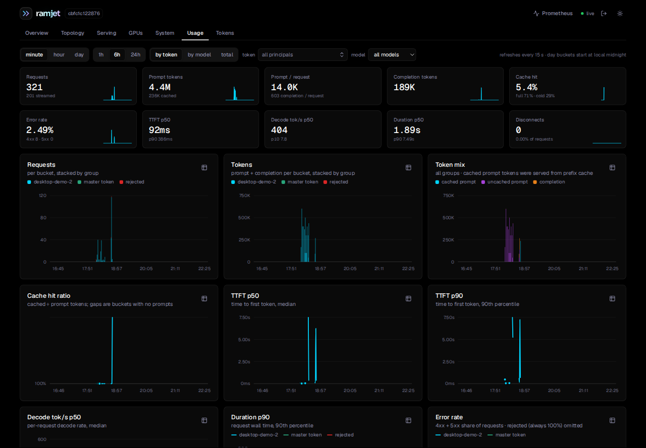Viewport: 646px width, 448px height.
Task: Open the all principals token dropdown
Action: 302,54
